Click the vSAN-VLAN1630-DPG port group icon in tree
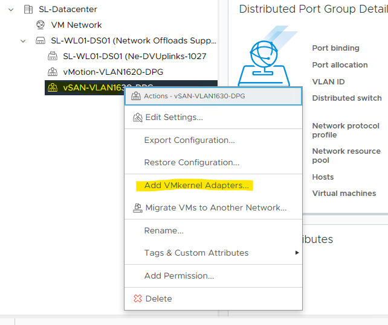388x325 pixels. pos(53,87)
